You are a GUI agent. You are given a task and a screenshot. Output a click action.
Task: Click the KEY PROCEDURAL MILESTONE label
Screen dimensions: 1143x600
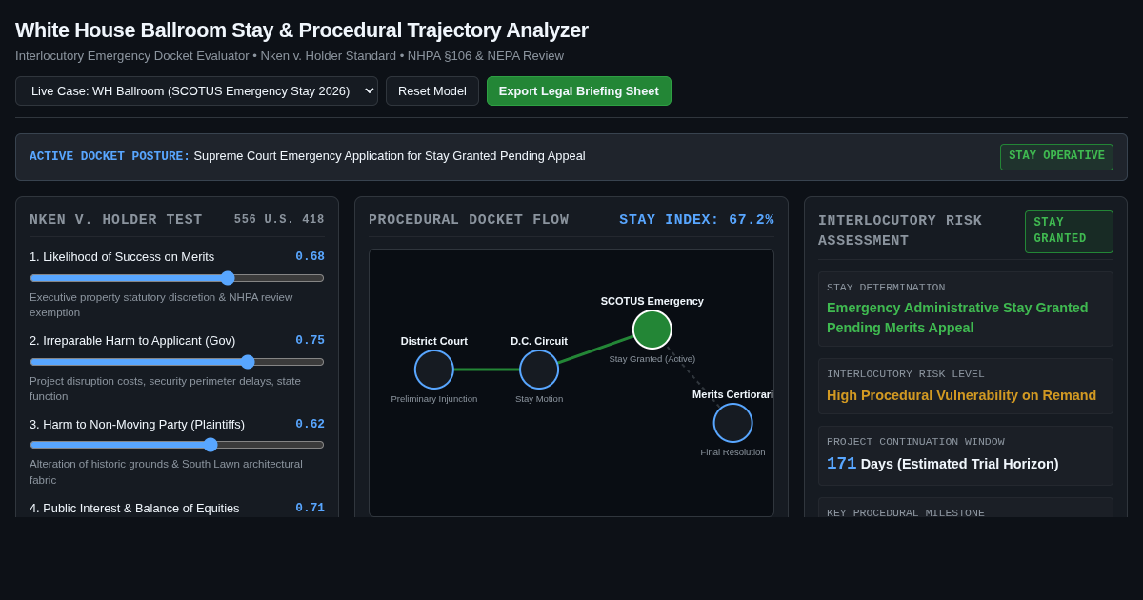click(x=906, y=512)
